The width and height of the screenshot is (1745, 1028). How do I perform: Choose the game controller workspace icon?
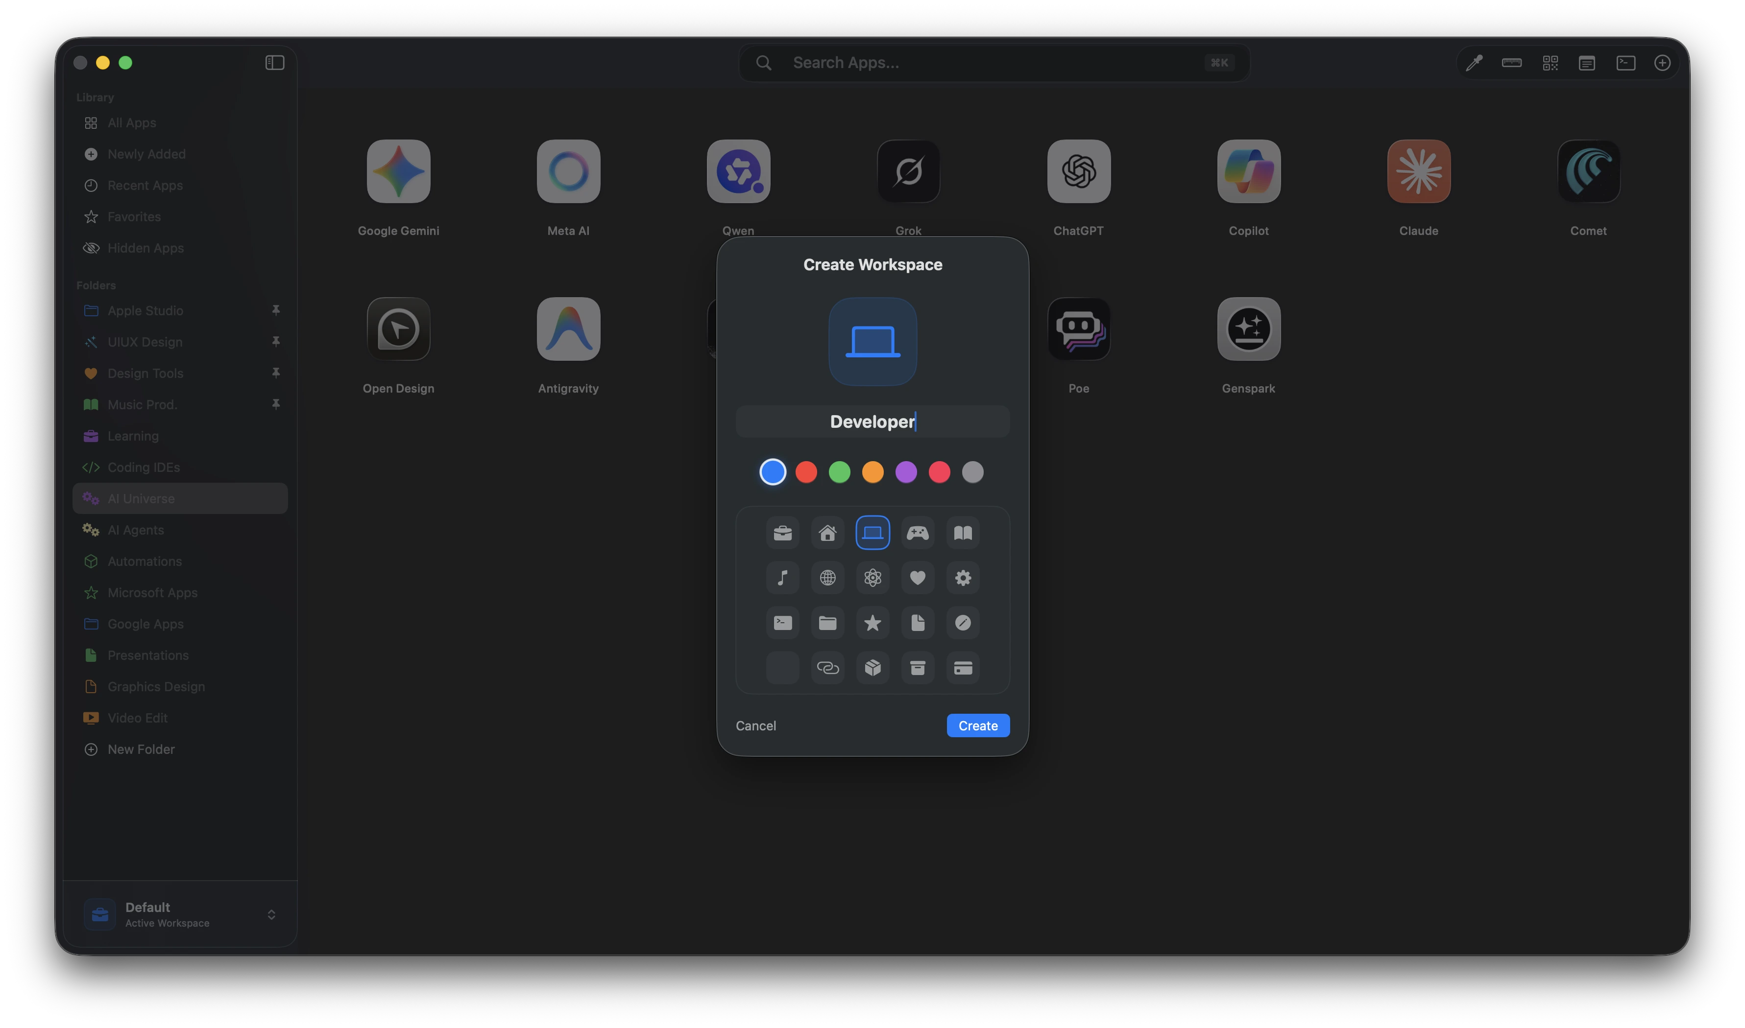tap(918, 533)
